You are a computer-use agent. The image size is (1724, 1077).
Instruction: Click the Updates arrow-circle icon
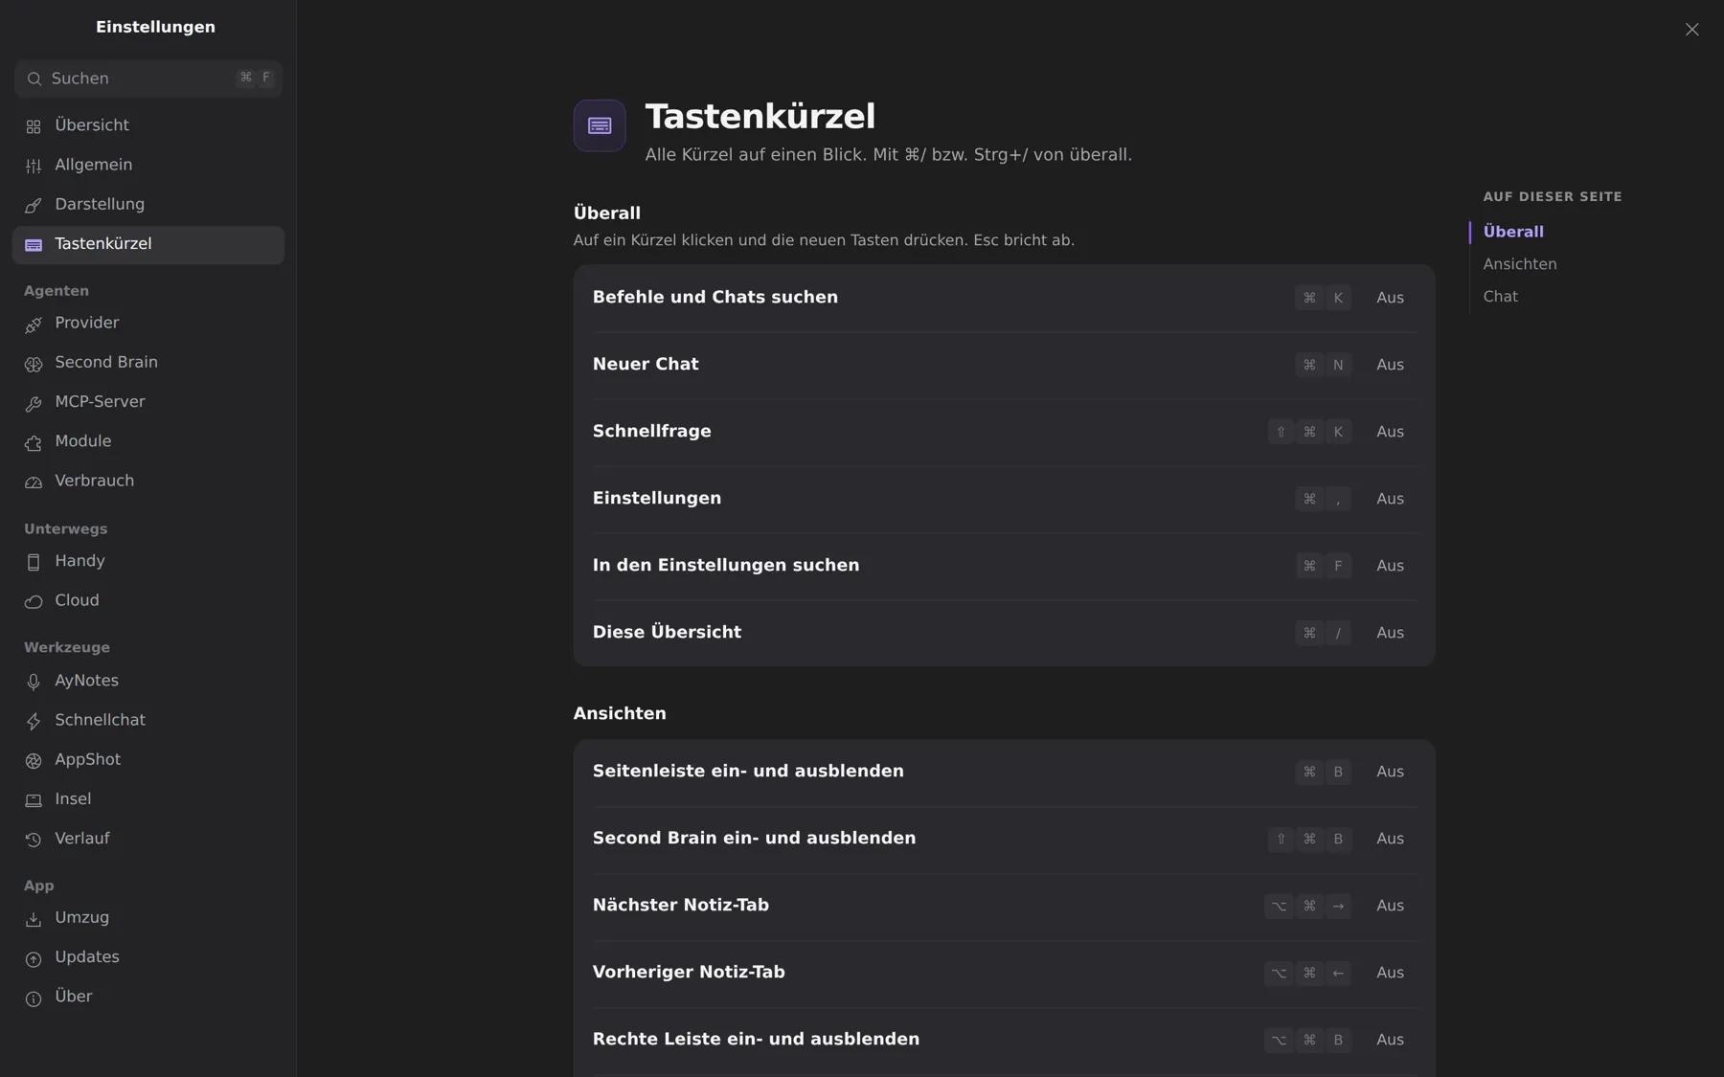pyautogui.click(x=34, y=958)
